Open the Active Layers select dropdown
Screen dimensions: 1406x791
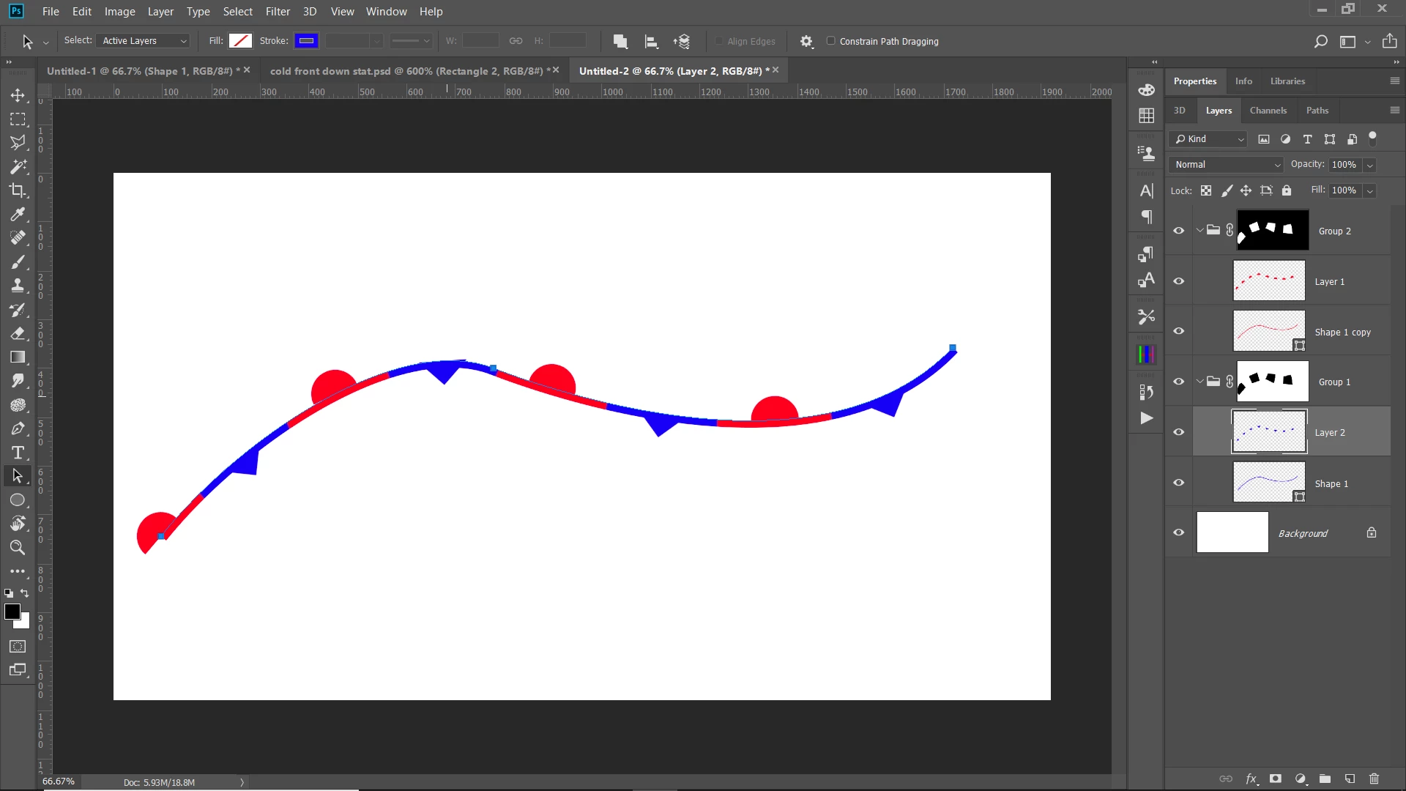144,41
